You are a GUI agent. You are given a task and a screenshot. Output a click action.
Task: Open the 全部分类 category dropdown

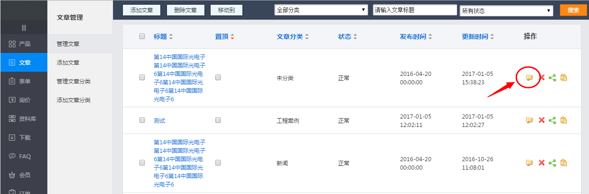point(321,10)
